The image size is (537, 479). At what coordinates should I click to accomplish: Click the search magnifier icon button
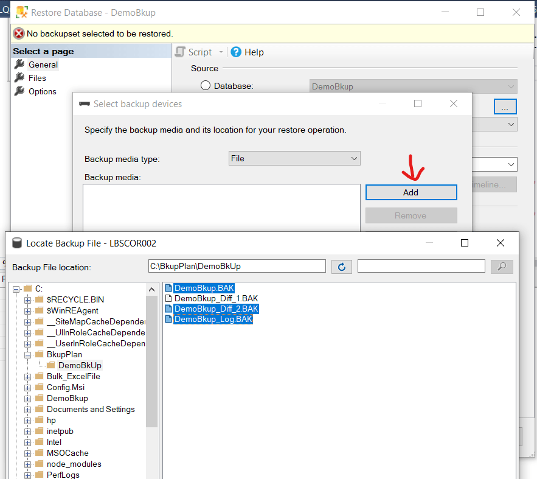coord(502,267)
